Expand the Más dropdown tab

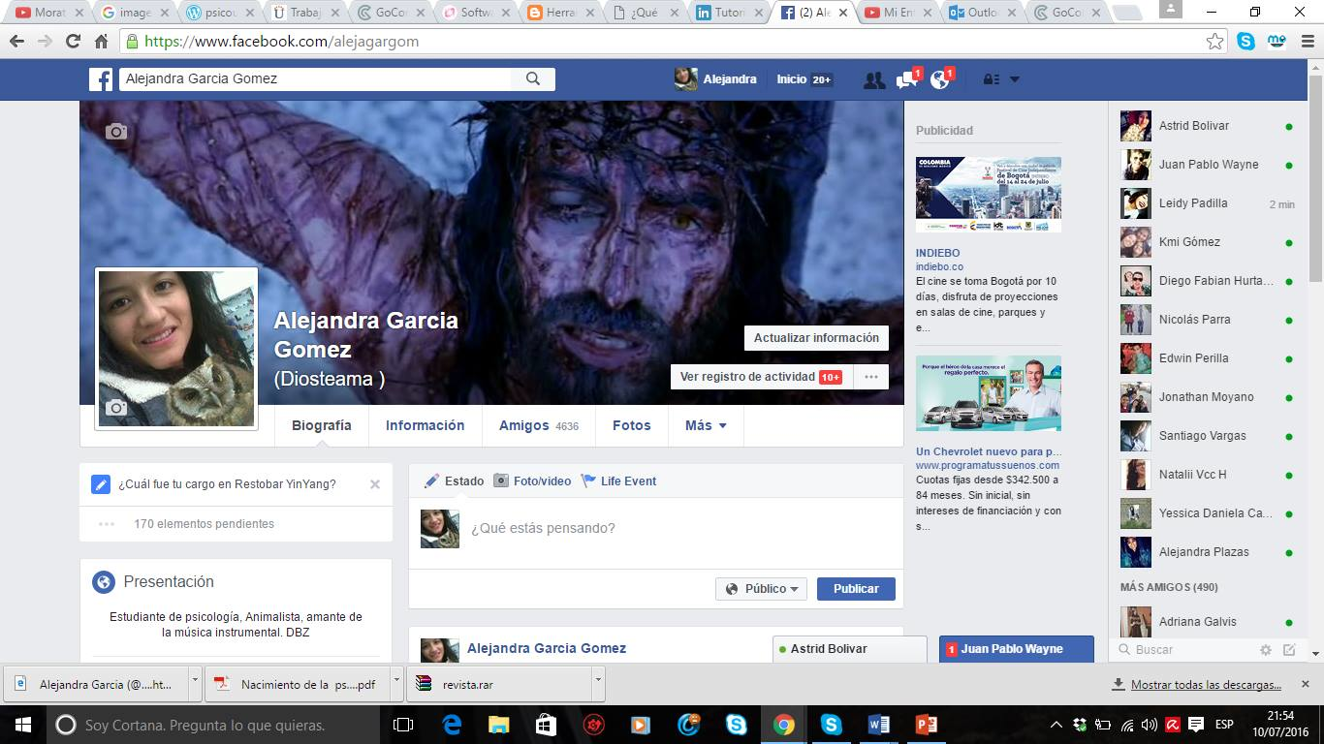pos(706,425)
